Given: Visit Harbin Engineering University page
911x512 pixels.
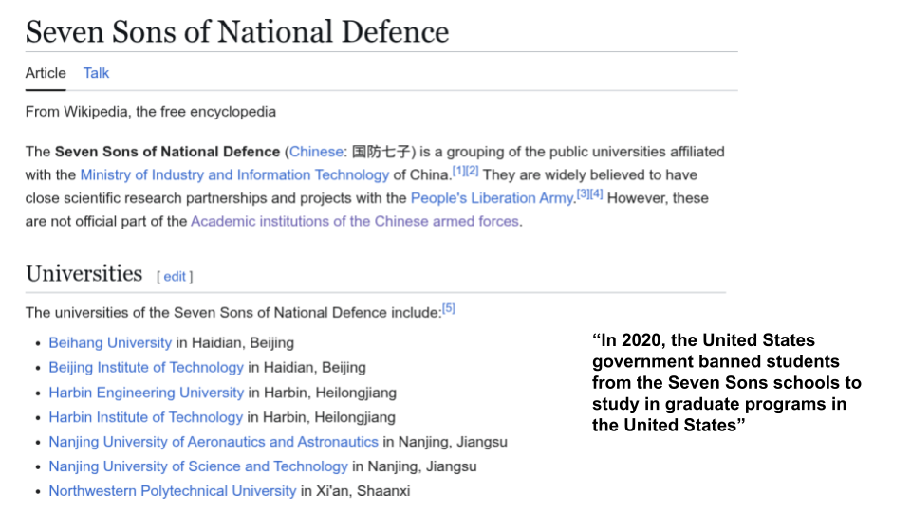Looking at the screenshot, I should 146,393.
